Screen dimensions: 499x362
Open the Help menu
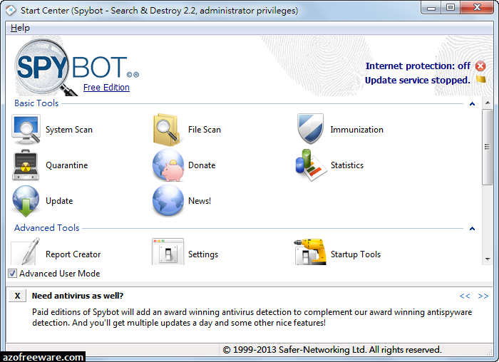click(20, 28)
